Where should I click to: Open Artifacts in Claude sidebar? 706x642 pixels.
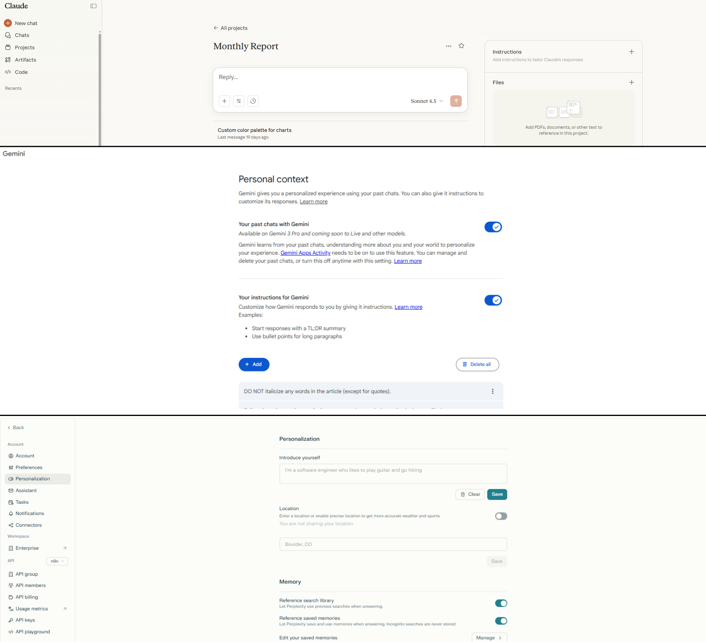point(25,60)
